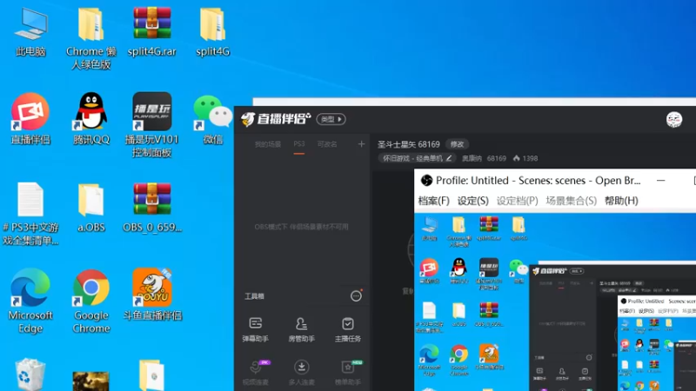Select the 此电脑 icon on the desktop
The image size is (696, 391).
point(30,32)
